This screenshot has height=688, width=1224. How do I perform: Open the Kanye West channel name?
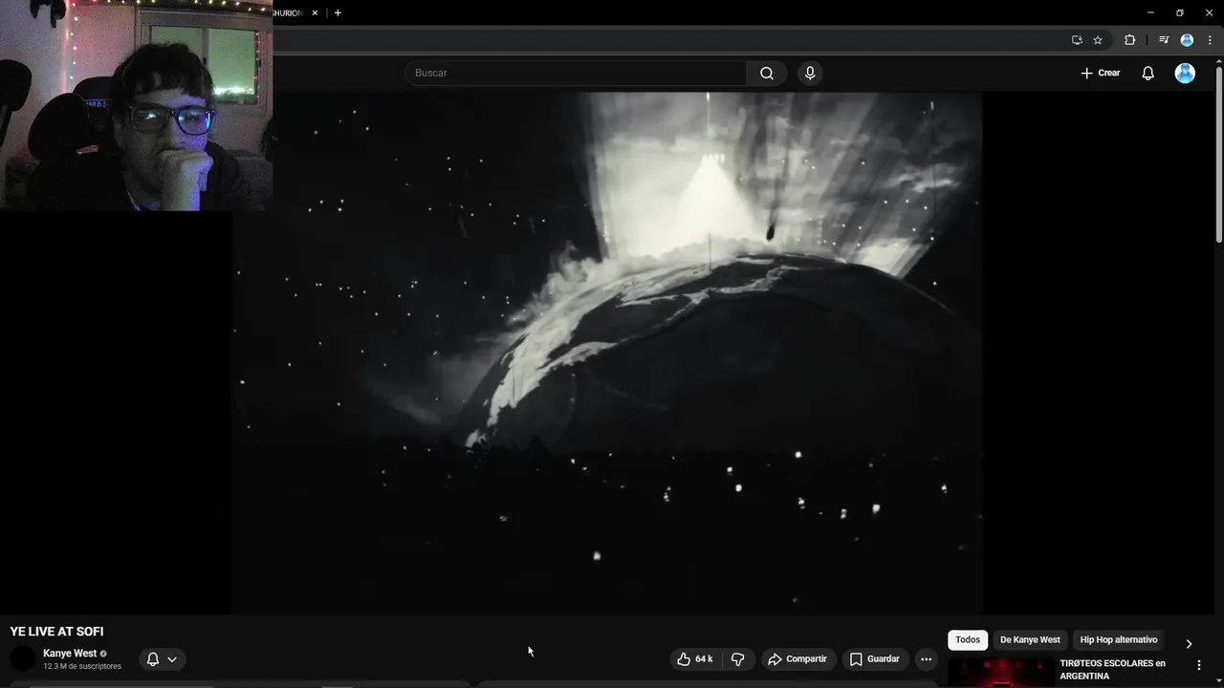[x=70, y=654]
